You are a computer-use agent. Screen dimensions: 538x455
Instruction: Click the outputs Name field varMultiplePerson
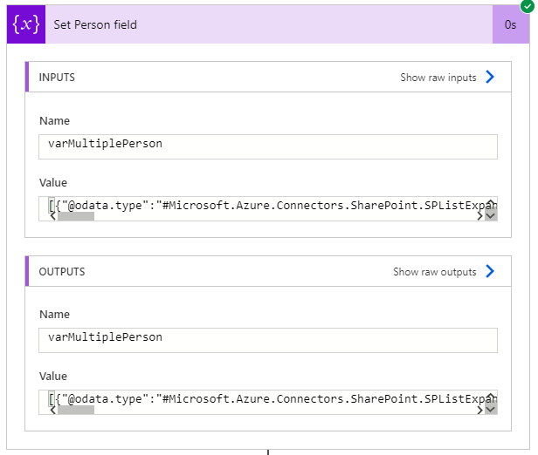pyautogui.click(x=268, y=340)
